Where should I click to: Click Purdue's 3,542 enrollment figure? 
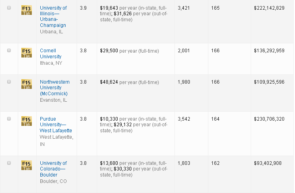pyautogui.click(x=184, y=119)
